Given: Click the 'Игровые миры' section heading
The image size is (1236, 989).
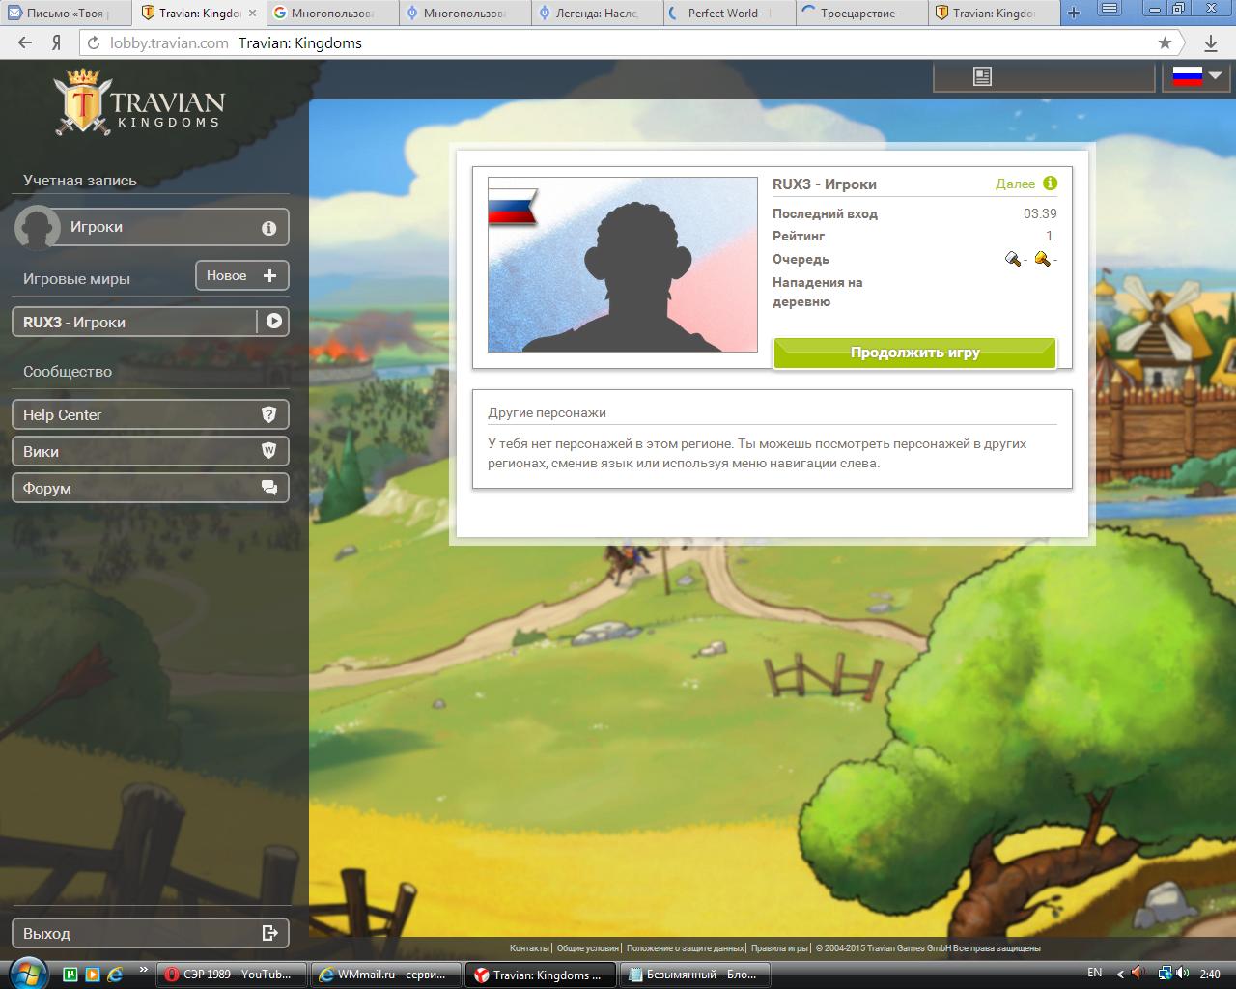Looking at the screenshot, I should [76, 279].
